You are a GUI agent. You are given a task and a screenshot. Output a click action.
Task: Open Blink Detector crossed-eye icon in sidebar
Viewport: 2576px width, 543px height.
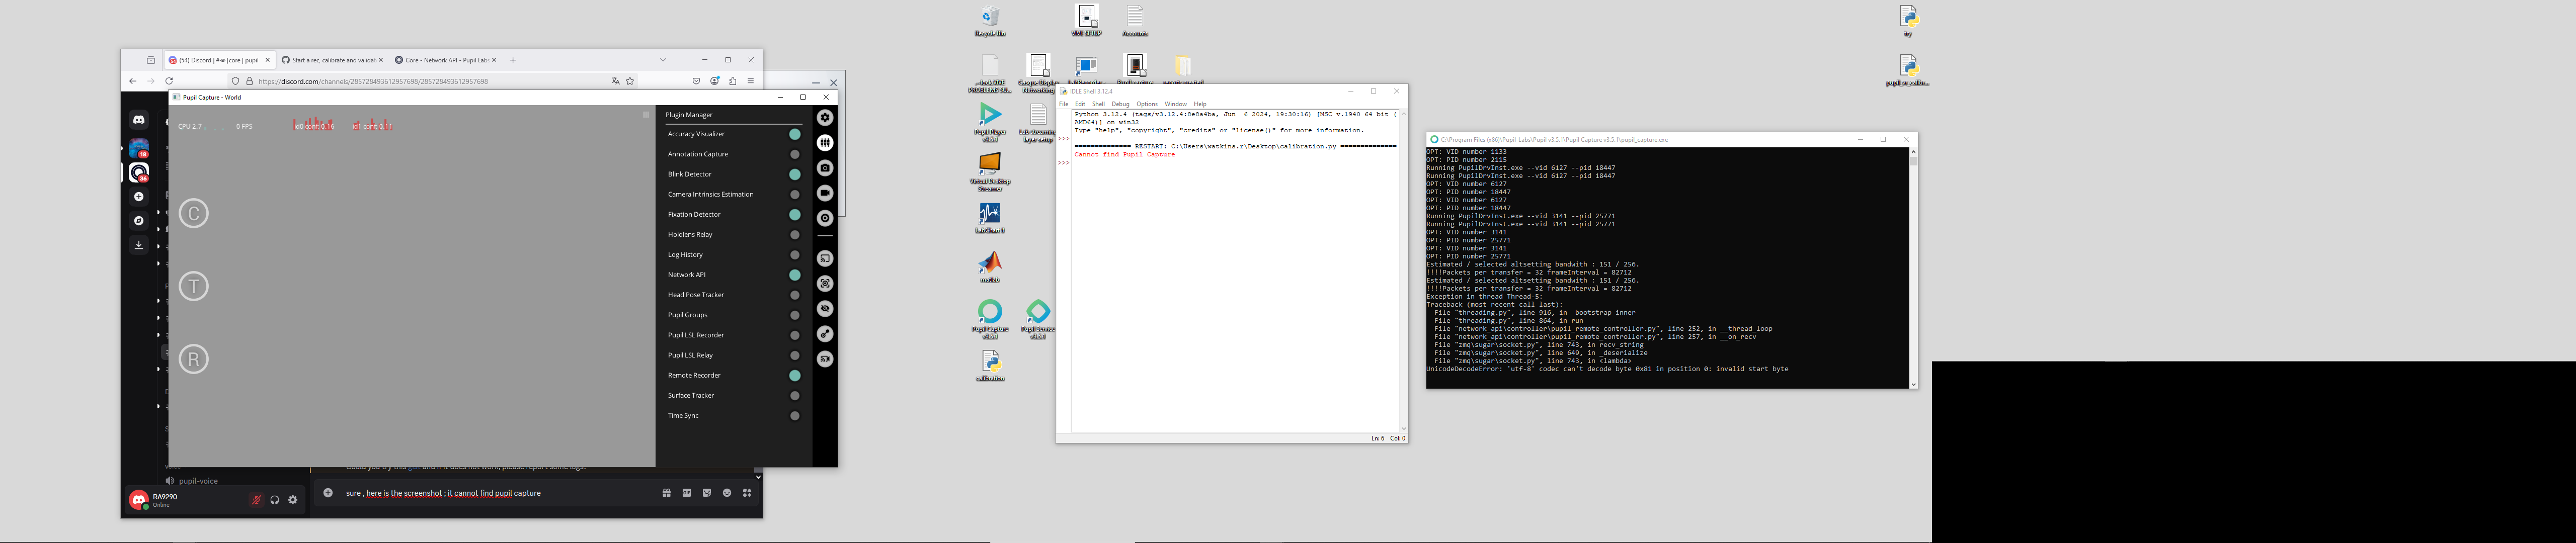825,309
